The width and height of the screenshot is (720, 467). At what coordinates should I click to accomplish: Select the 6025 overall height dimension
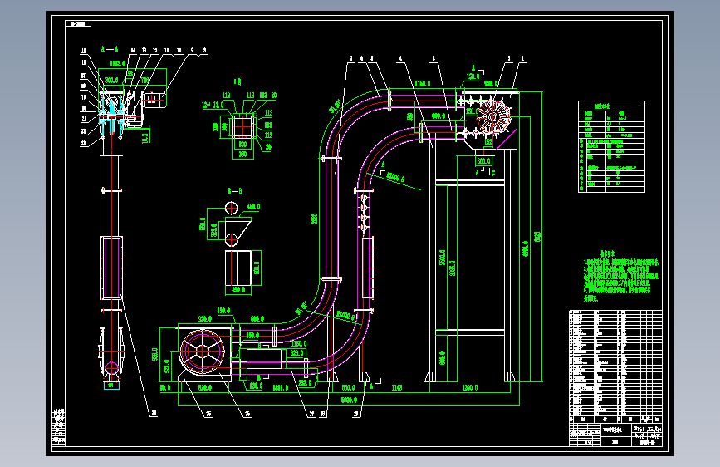[x=537, y=237]
